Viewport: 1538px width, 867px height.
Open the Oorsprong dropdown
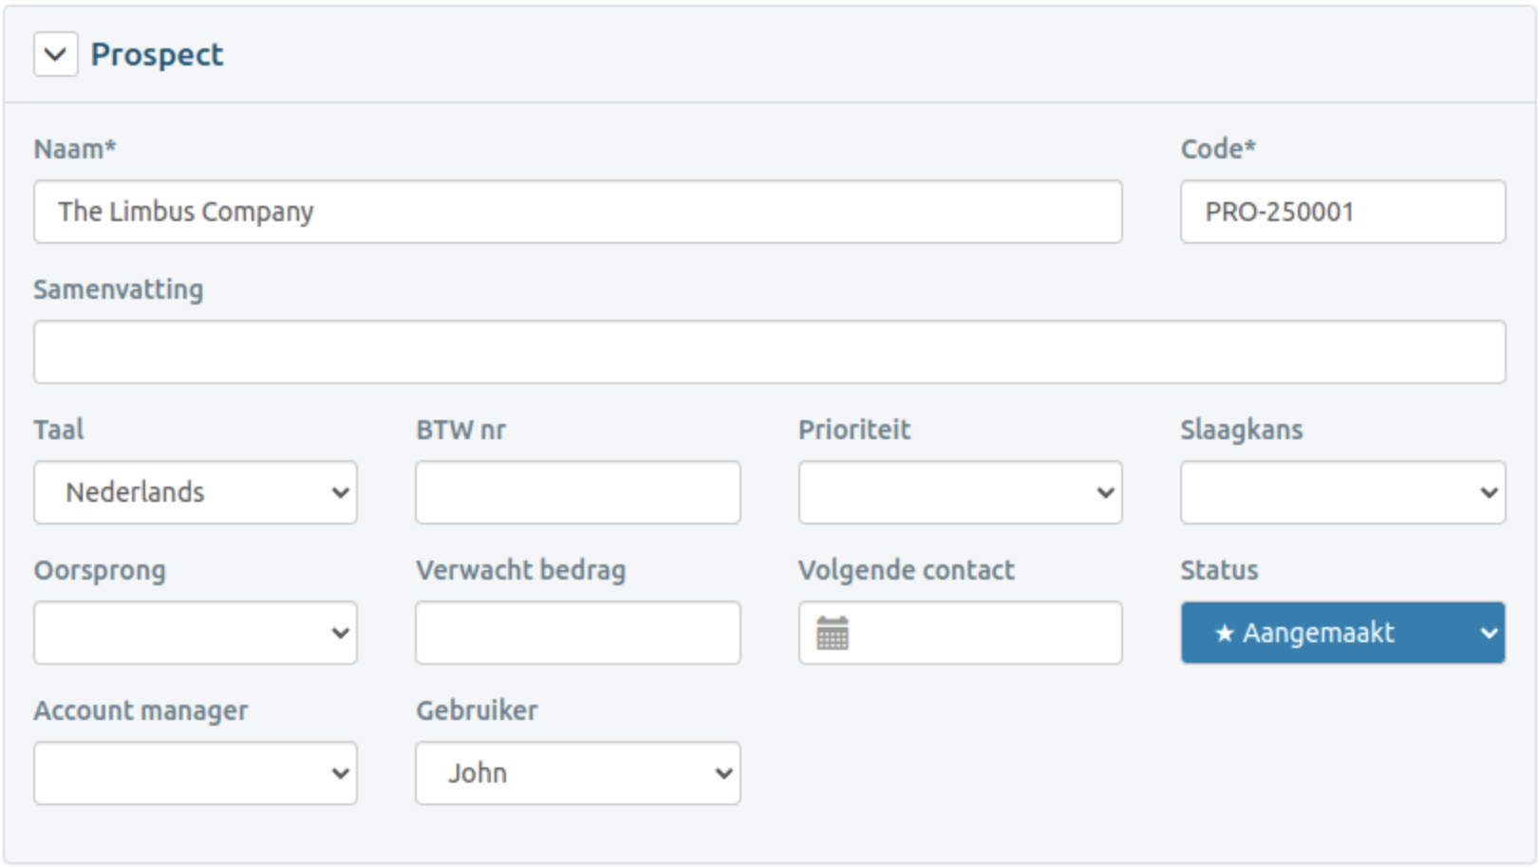coord(196,633)
